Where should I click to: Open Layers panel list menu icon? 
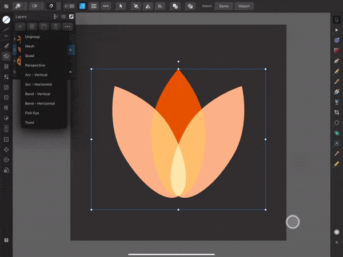[x=63, y=17]
